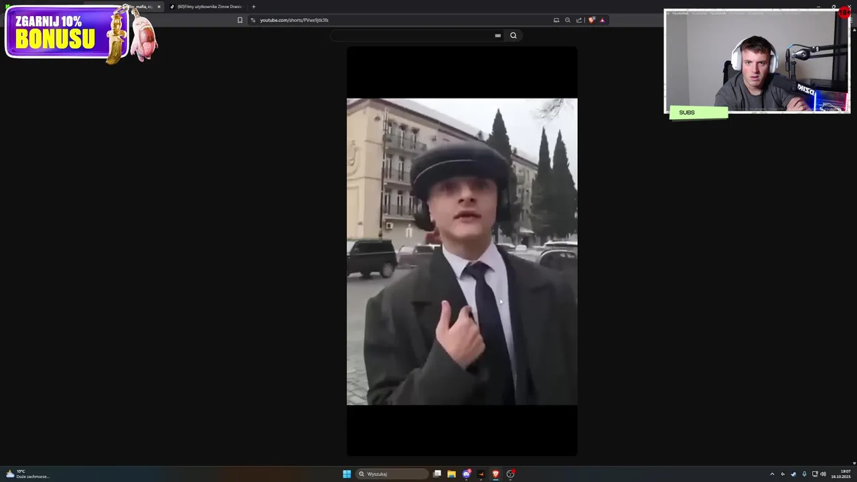Open the weather widget showing 10°C

[x=27, y=474]
